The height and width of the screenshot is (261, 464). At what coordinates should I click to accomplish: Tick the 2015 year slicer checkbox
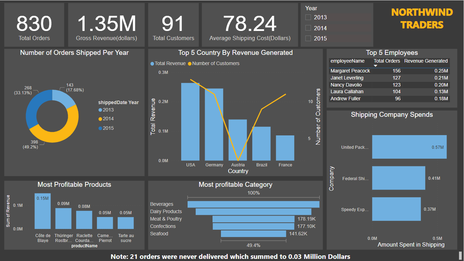tap(308, 38)
